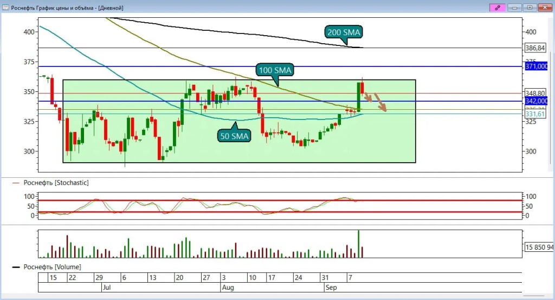Click the 100 SMA callout label
Screen dimensions: 555x300
pyautogui.click(x=275, y=70)
